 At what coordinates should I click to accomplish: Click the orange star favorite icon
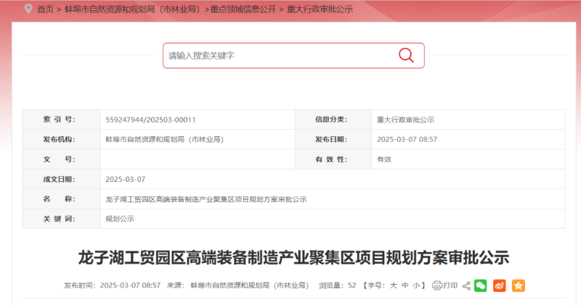pos(518,285)
